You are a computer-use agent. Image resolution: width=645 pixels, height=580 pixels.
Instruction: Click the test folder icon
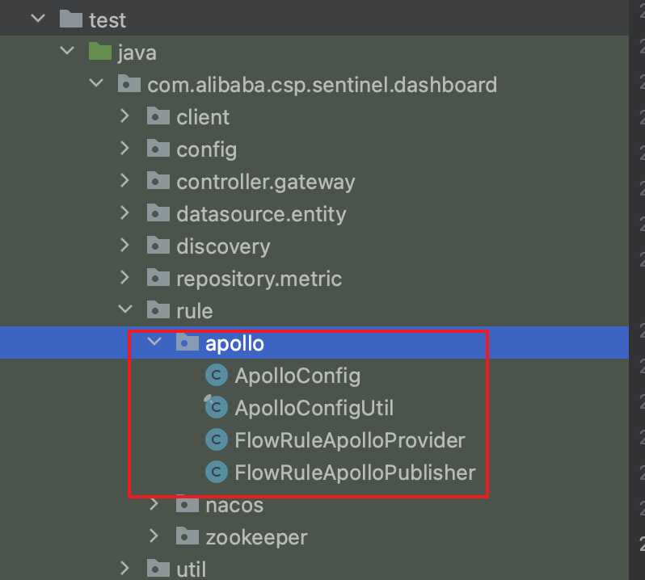[x=71, y=19]
